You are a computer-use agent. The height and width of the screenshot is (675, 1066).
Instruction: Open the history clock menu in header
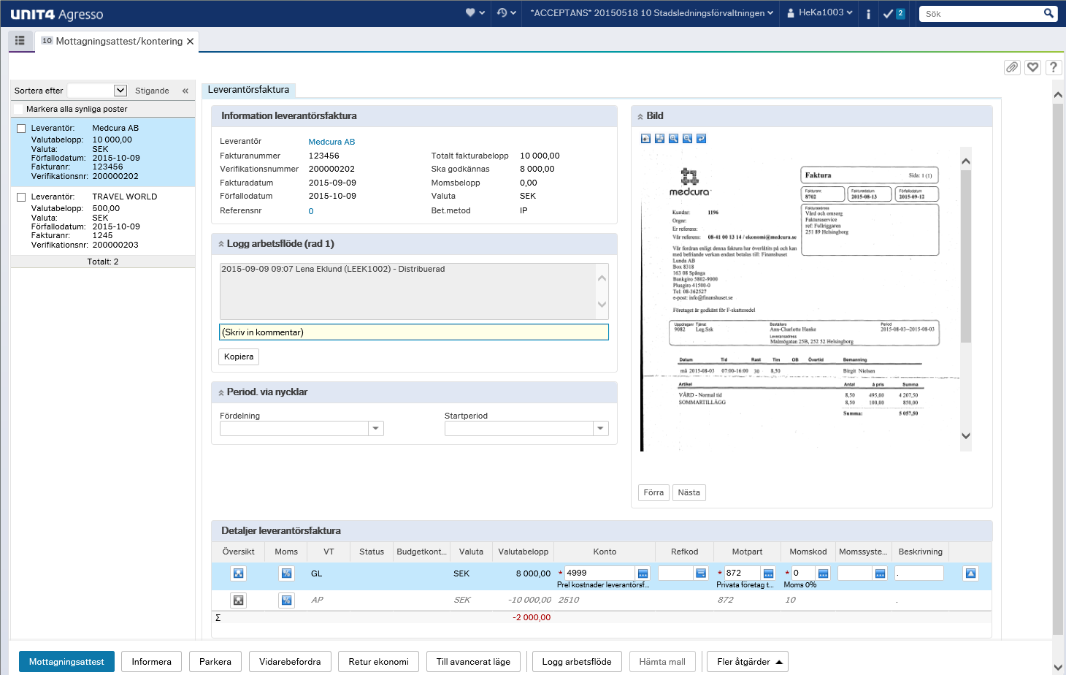(506, 13)
